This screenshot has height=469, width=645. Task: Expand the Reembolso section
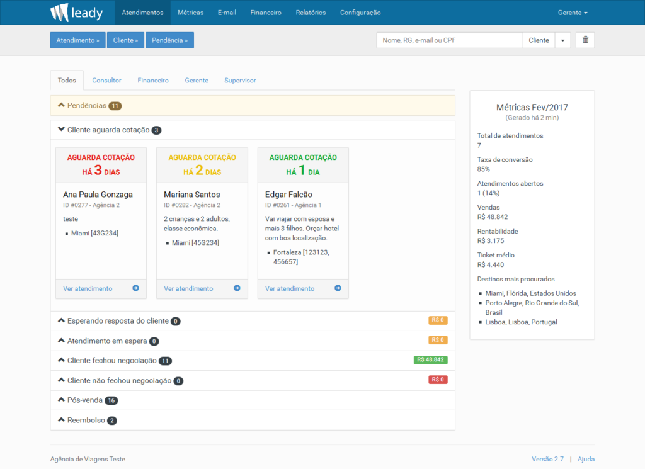point(61,421)
